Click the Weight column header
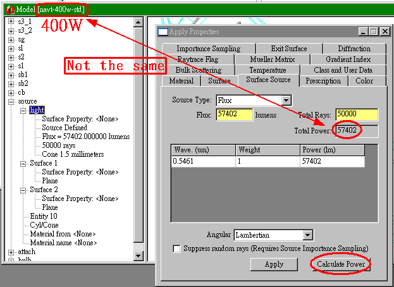The height and width of the screenshot is (287, 394). (268, 150)
